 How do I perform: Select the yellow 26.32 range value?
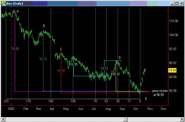(116, 74)
